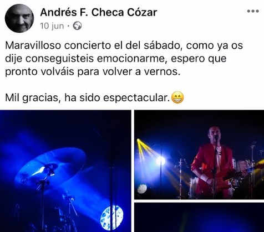Click the pronto volváis sentence line
Viewport: 264px width, 232px height.
pyautogui.click(x=93, y=72)
